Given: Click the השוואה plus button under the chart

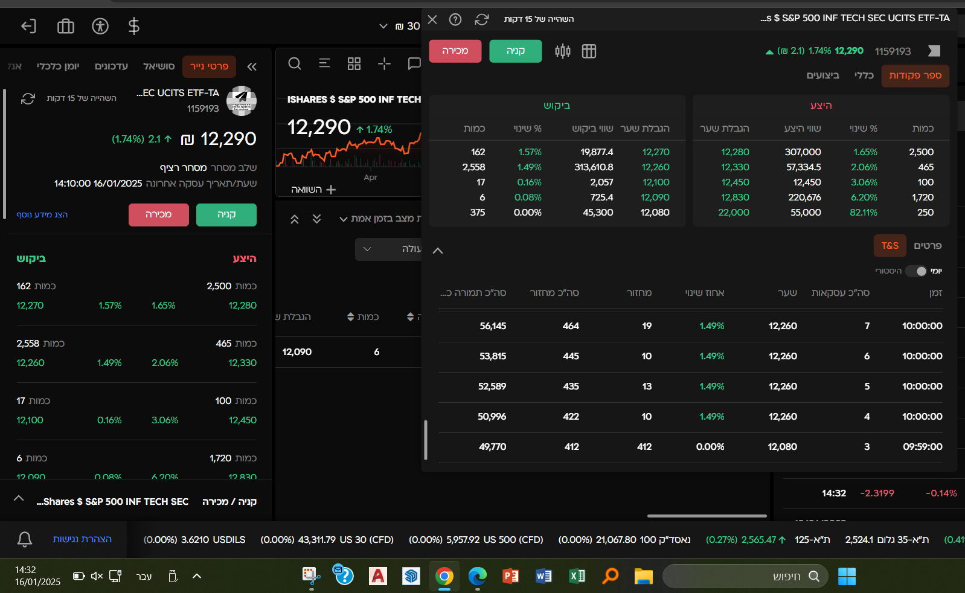Looking at the screenshot, I should [x=313, y=190].
